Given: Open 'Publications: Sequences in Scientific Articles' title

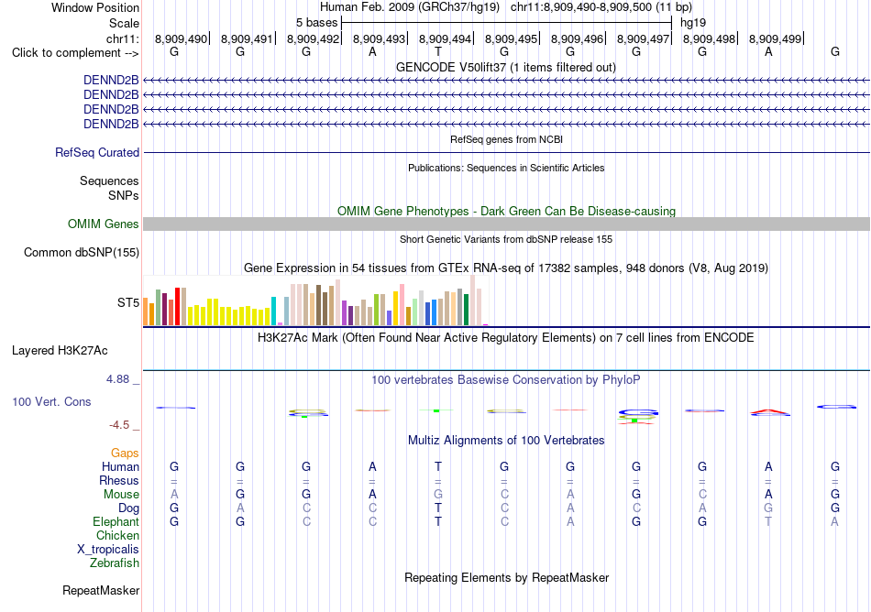Looking at the screenshot, I should point(506,168).
